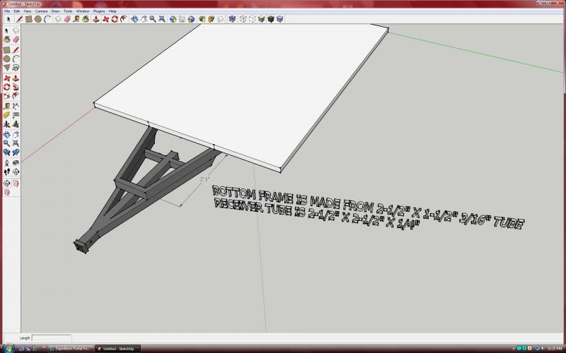Pick the Paint Bucket in top toolbar
The image size is (566, 353).
click(x=86, y=19)
